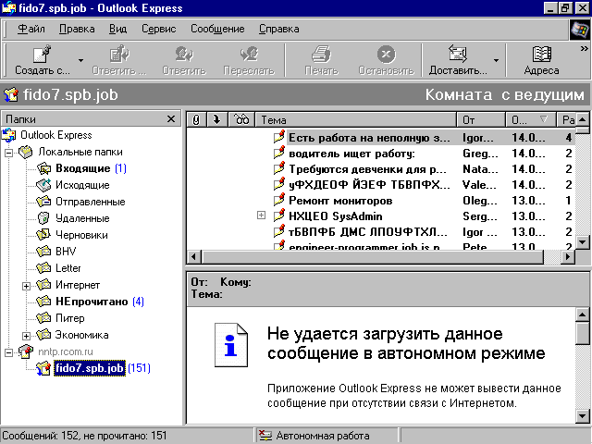
Task: Sort by the watch/ignore glasses column
Action: pyautogui.click(x=241, y=119)
